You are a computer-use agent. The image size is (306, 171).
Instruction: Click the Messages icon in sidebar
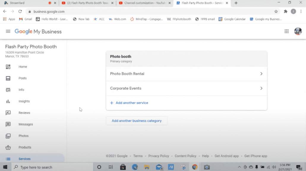click(x=8, y=124)
